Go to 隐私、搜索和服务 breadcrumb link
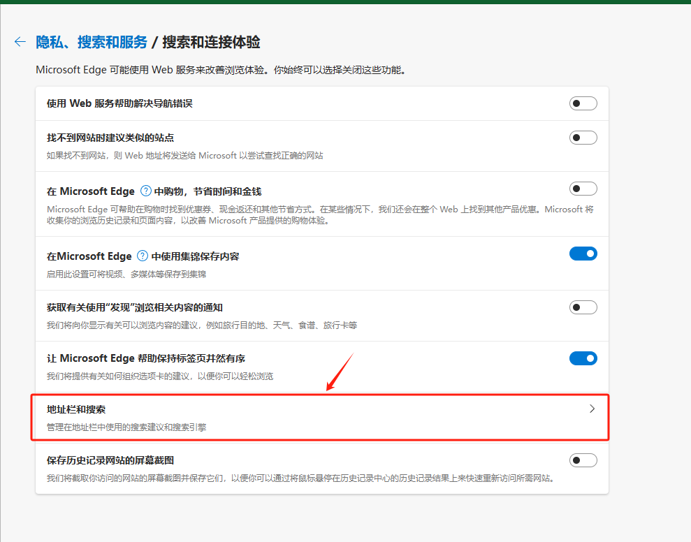Image resolution: width=691 pixels, height=542 pixels. [92, 43]
